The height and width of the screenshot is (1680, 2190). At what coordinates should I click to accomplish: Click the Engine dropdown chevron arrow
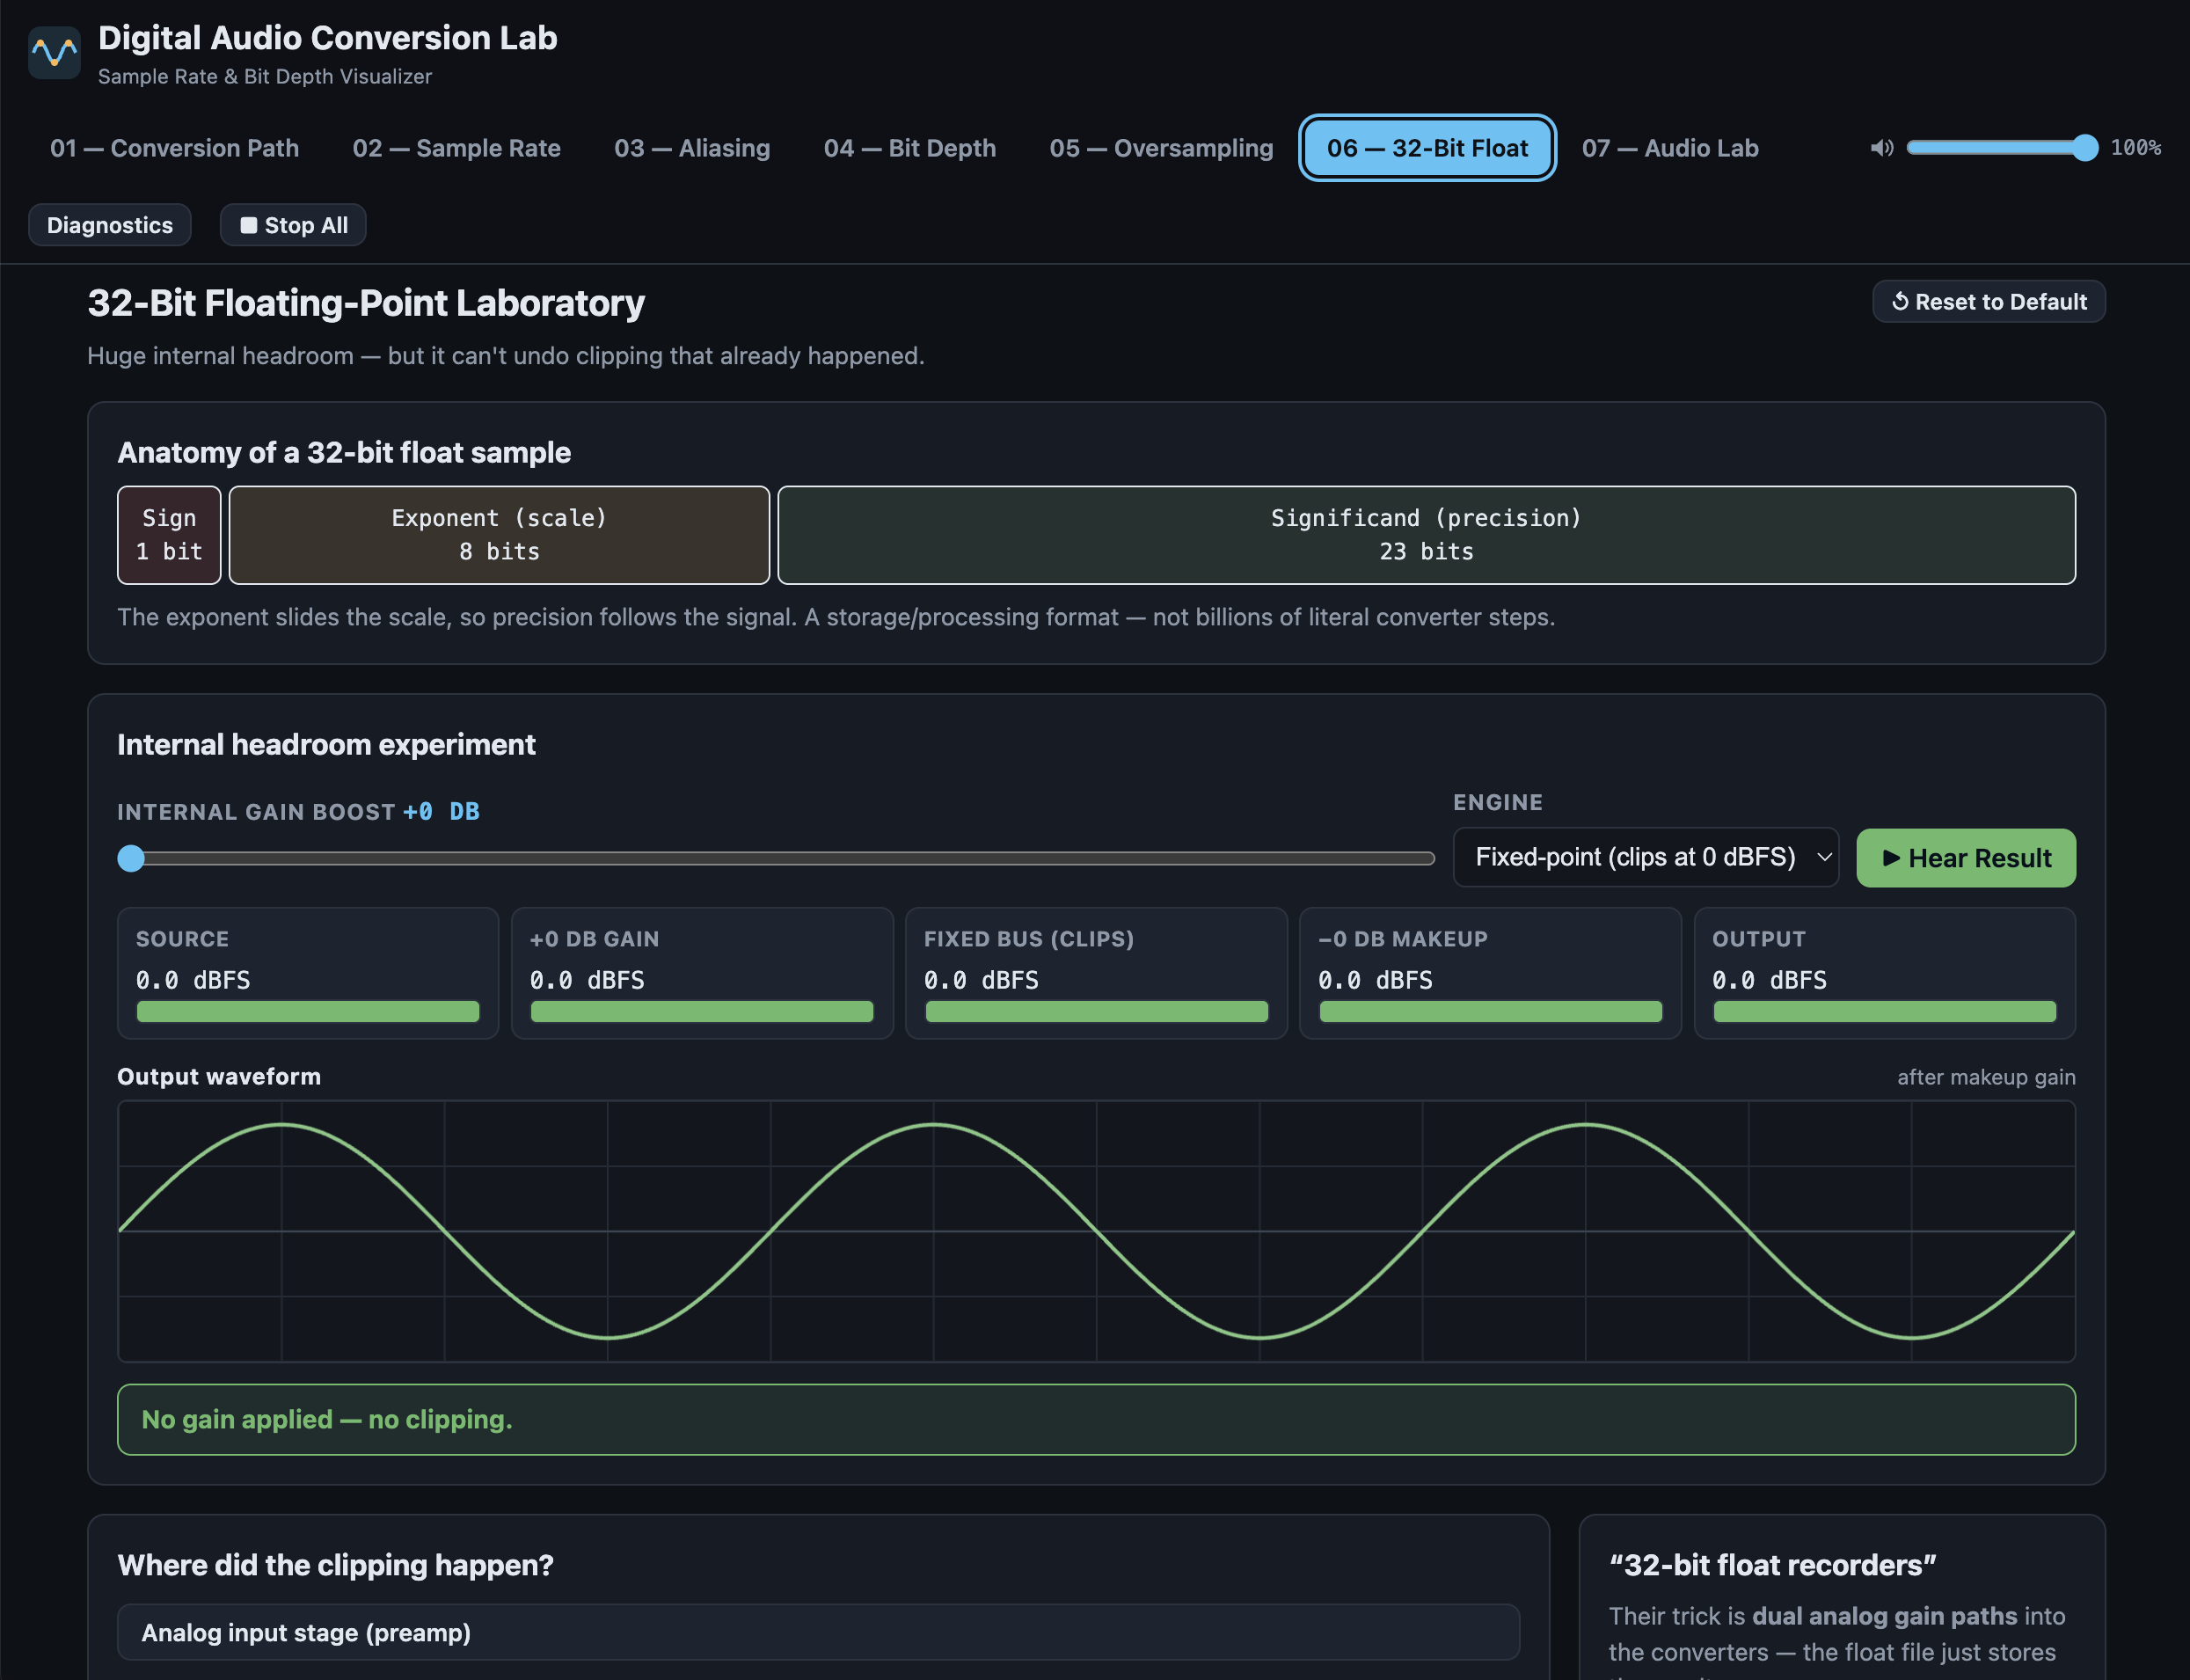tap(1824, 857)
